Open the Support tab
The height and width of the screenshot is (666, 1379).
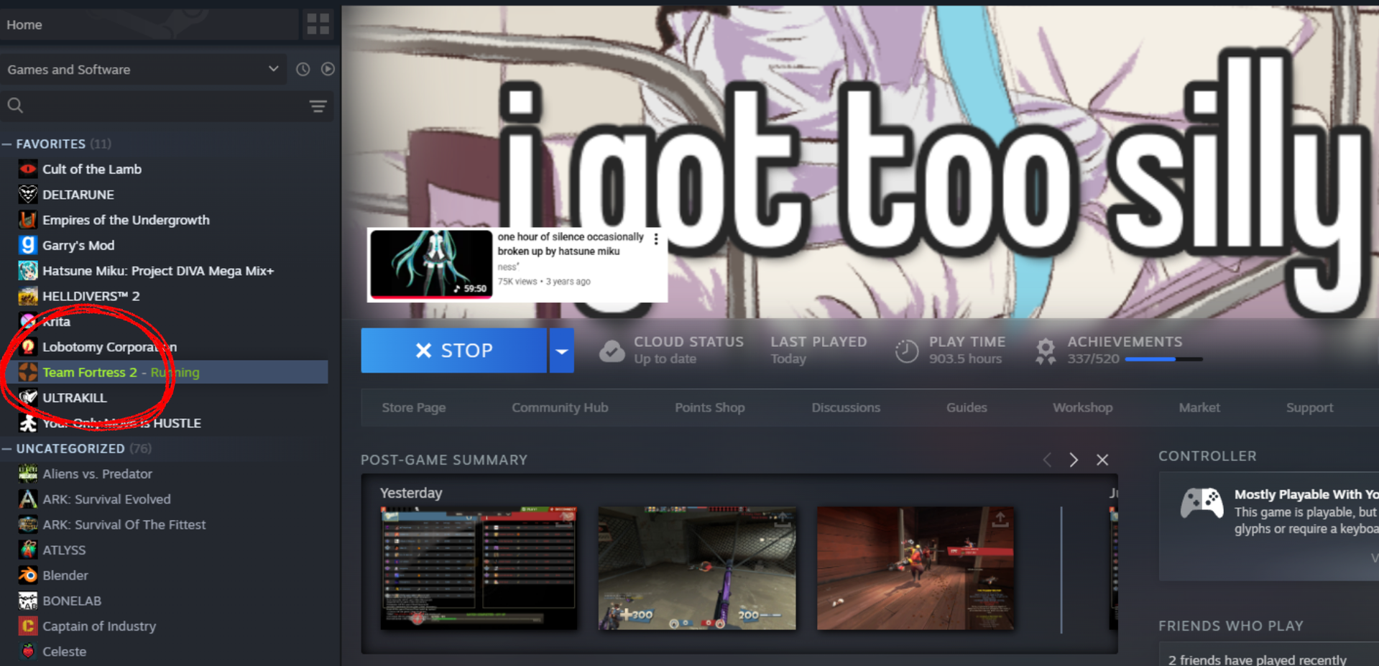click(1309, 407)
